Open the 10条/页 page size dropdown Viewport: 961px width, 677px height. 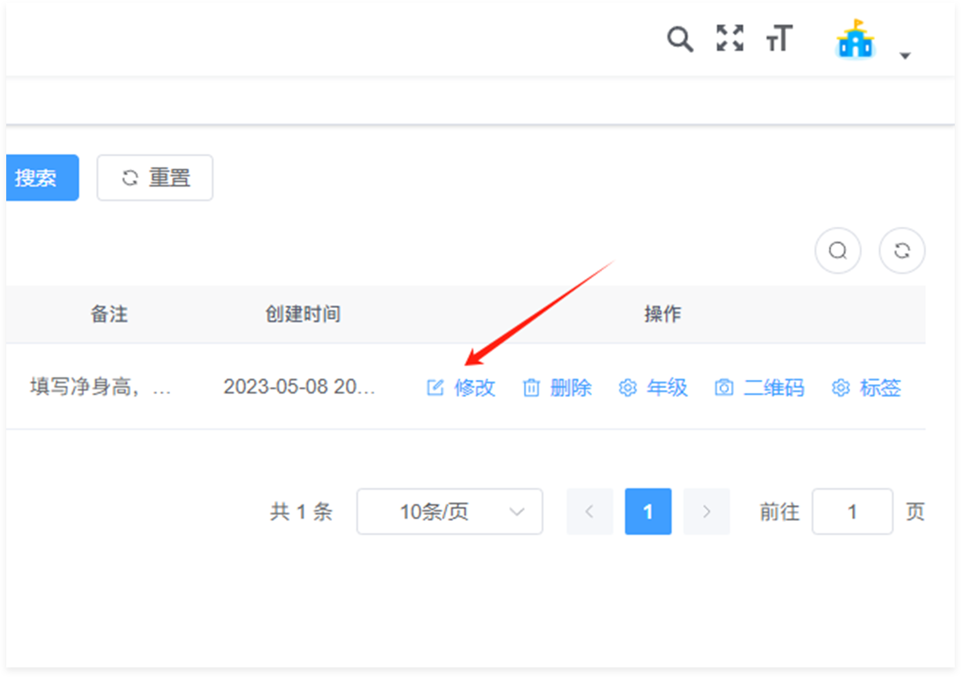[450, 512]
